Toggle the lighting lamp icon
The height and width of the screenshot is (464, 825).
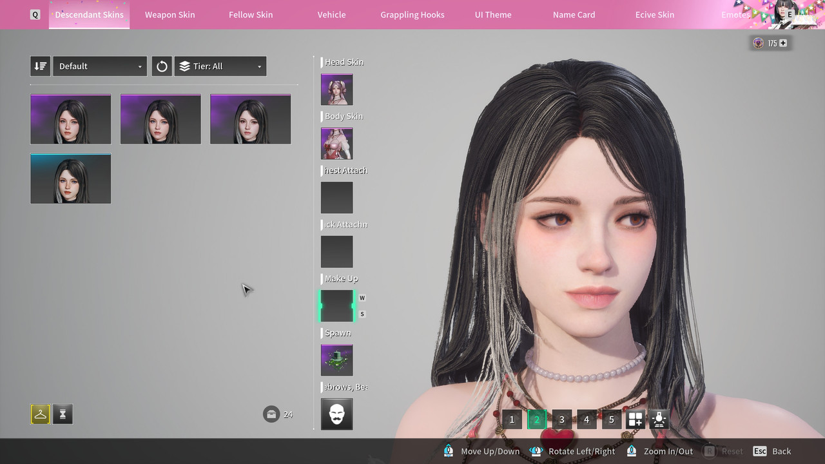coord(659,420)
